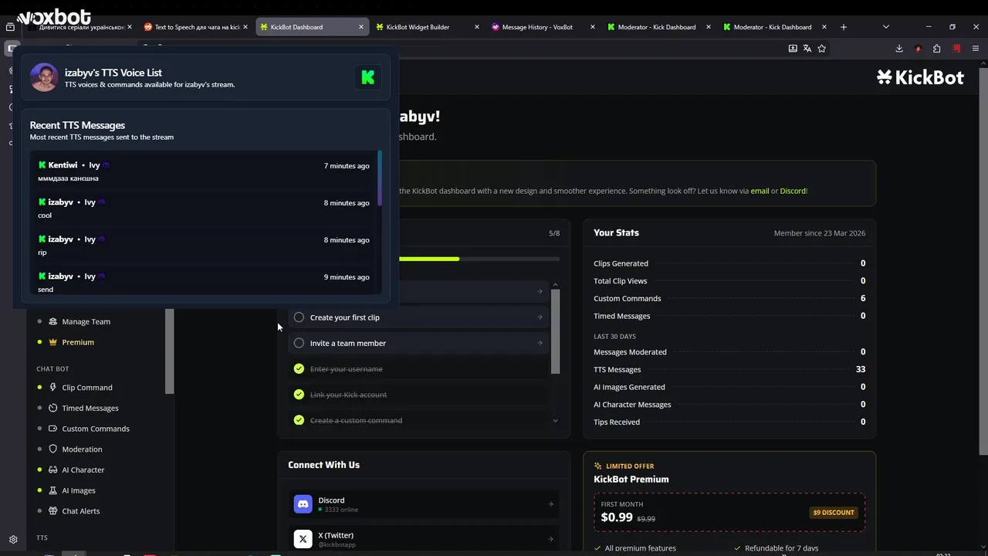Check the 'Create your first clip' circle

299,317
